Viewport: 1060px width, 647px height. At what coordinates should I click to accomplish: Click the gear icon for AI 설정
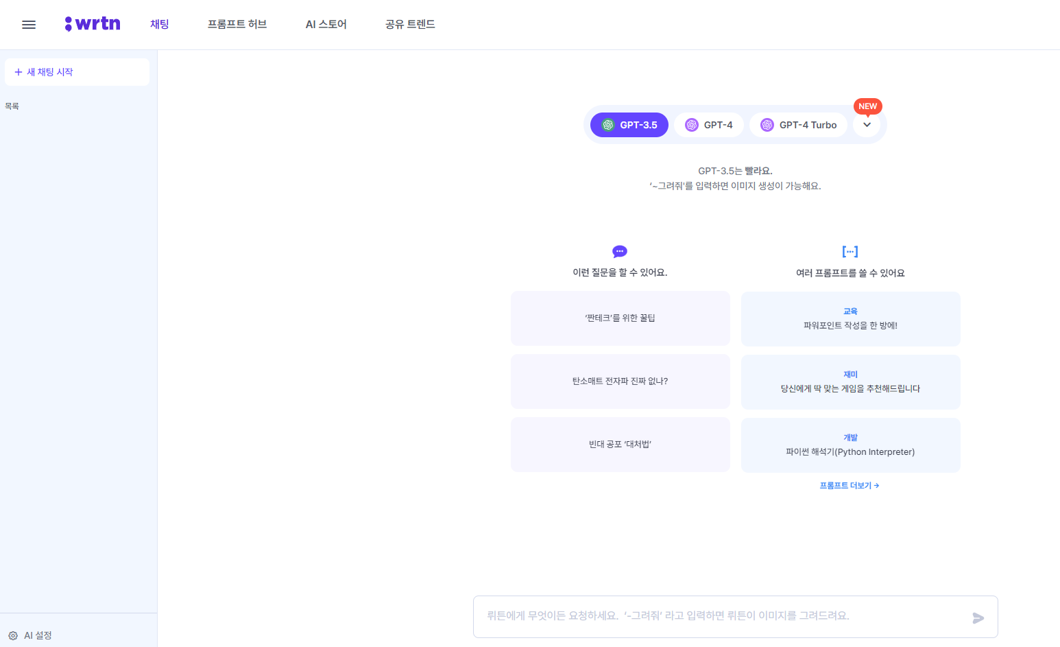(13, 636)
